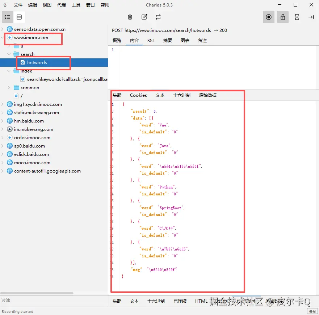Viewport: 319px width, 315px height.
Task: Switch to structure tree view icon
Action: click(8, 17)
